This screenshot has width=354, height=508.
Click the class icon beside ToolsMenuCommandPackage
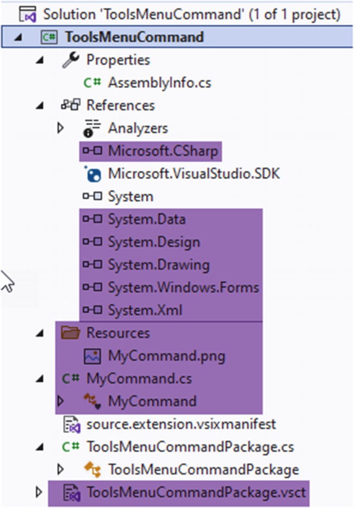click(x=92, y=470)
